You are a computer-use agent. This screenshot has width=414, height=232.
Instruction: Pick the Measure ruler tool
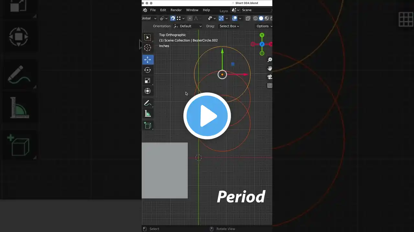pos(147,113)
